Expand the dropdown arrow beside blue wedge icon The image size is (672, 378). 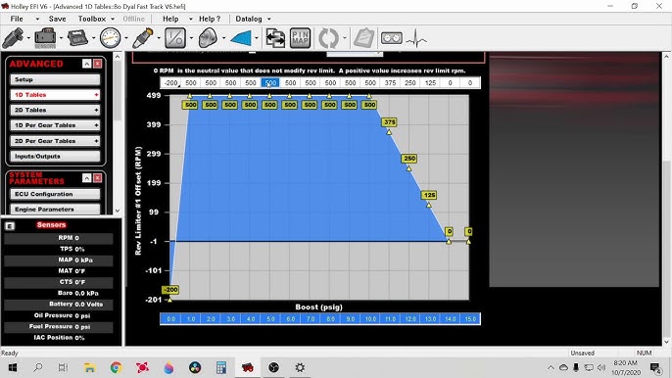[257, 38]
